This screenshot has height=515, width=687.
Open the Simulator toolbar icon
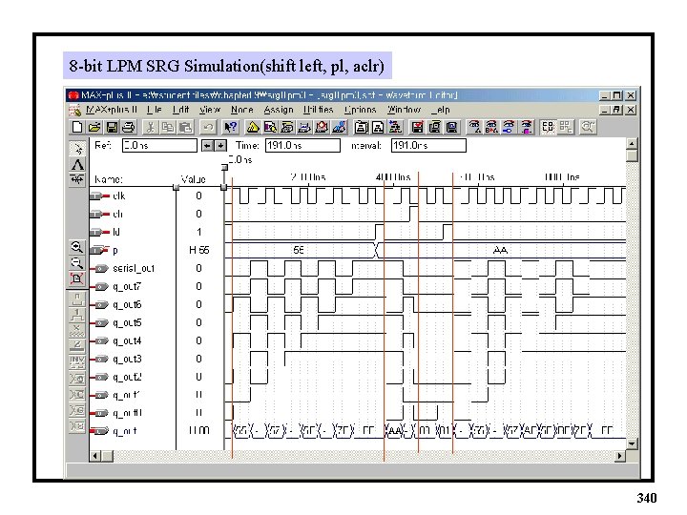[304, 127]
